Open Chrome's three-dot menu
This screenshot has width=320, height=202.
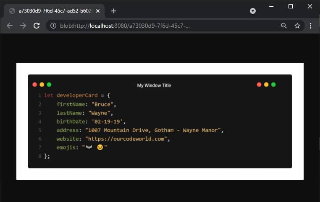[x=310, y=26]
